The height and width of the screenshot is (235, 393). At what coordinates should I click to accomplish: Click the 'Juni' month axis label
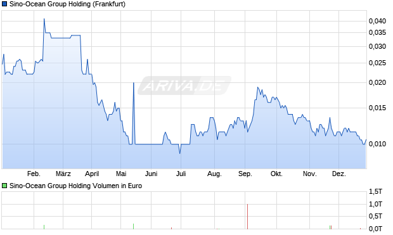(151, 174)
